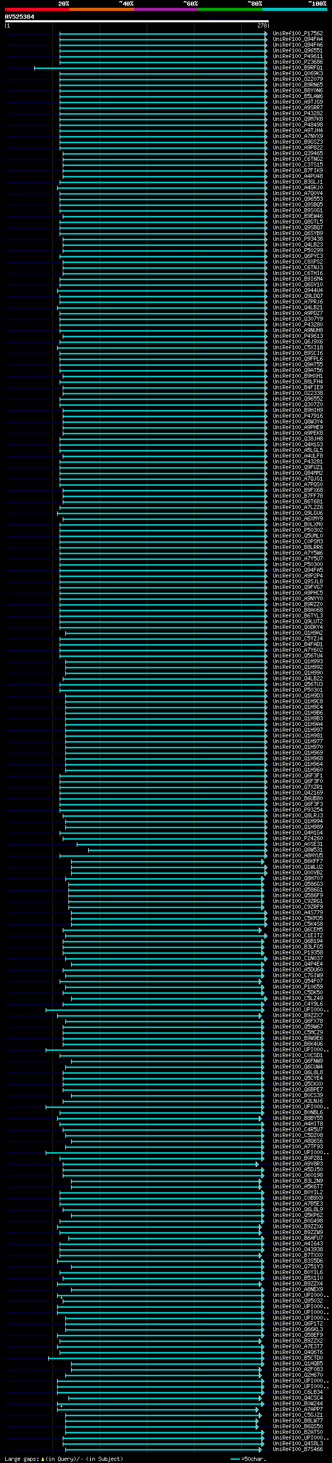Viewport: 332px width, 1463px height.
Task: Select hit label UniRef100_C4Y9L6
Action: (297, 1004)
